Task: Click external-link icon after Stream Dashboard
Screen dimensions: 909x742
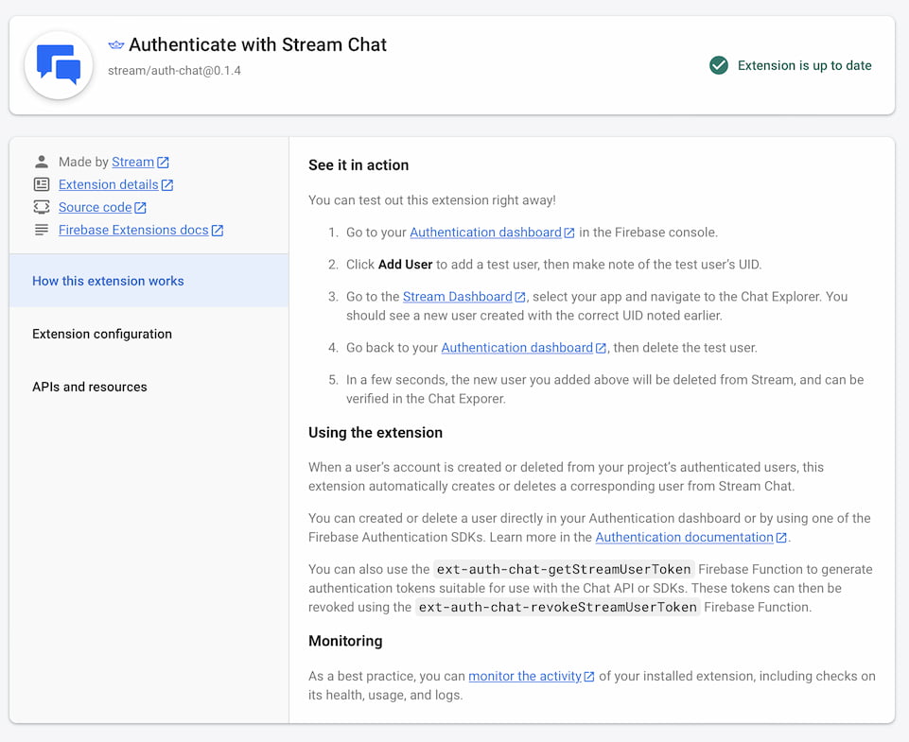Action: coord(520,297)
